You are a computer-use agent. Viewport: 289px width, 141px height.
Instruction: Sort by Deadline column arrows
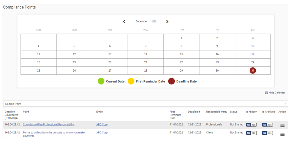[199, 112]
